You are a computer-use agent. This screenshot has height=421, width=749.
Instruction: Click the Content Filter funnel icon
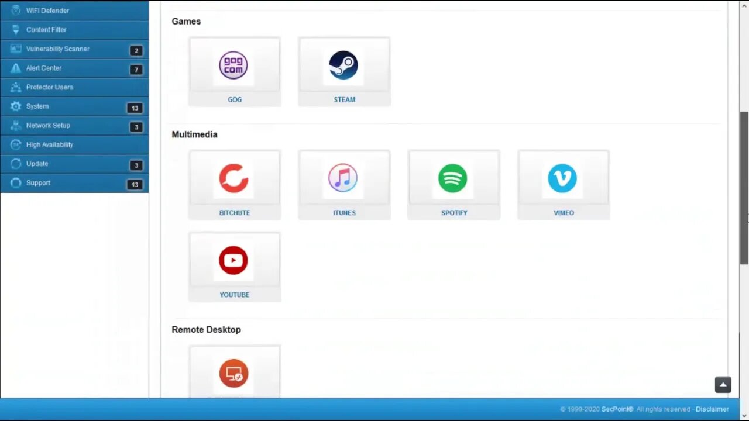point(16,30)
